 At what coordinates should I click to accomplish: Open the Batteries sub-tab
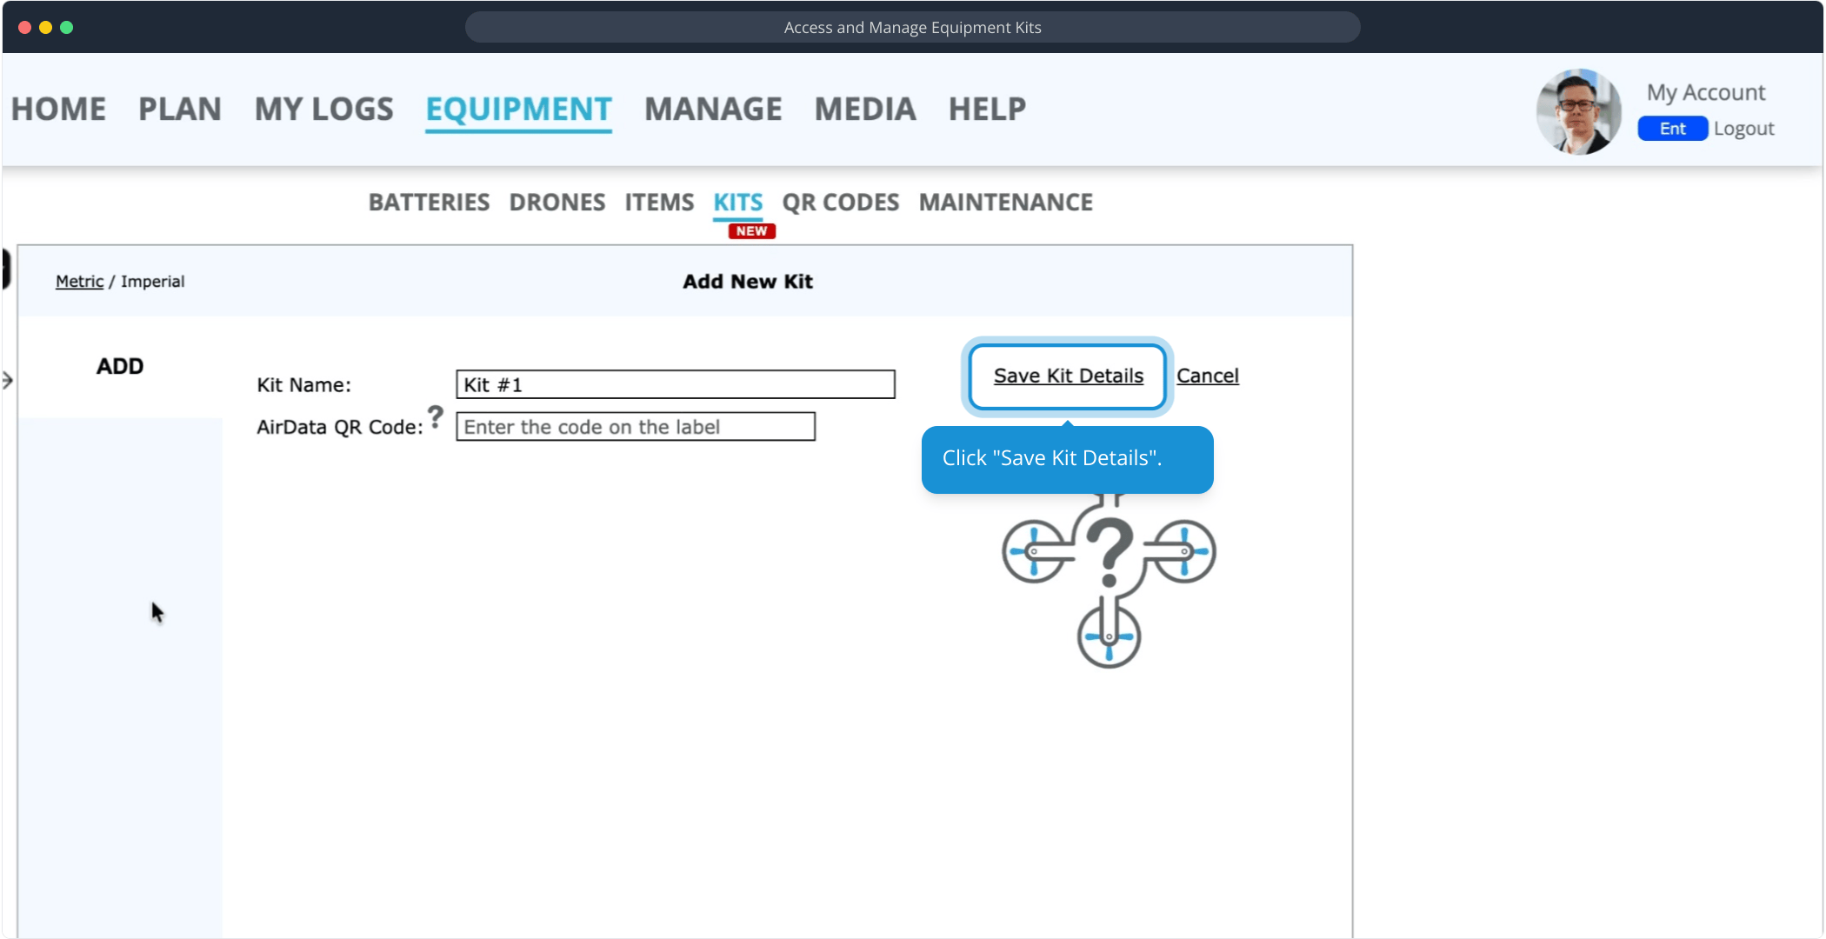(x=429, y=203)
